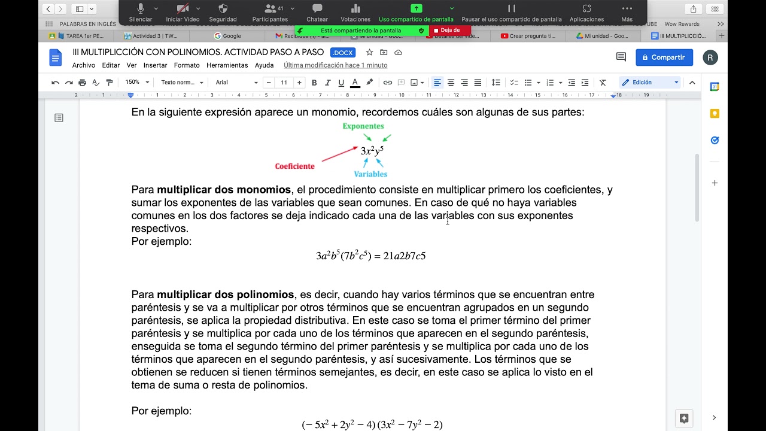Click the font size field showing 11

(284, 83)
